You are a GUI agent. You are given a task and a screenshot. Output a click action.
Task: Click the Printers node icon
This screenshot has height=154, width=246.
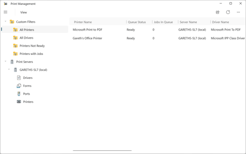pos(19,102)
